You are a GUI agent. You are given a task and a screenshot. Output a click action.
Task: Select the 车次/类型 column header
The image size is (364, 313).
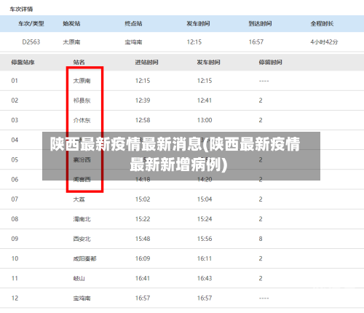[31, 23]
